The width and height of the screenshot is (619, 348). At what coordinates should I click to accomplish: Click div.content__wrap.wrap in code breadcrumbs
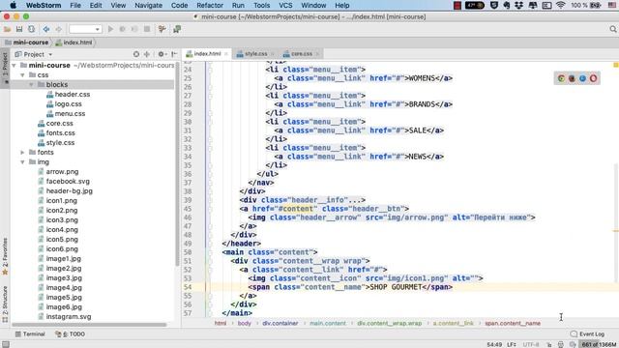[x=389, y=323]
